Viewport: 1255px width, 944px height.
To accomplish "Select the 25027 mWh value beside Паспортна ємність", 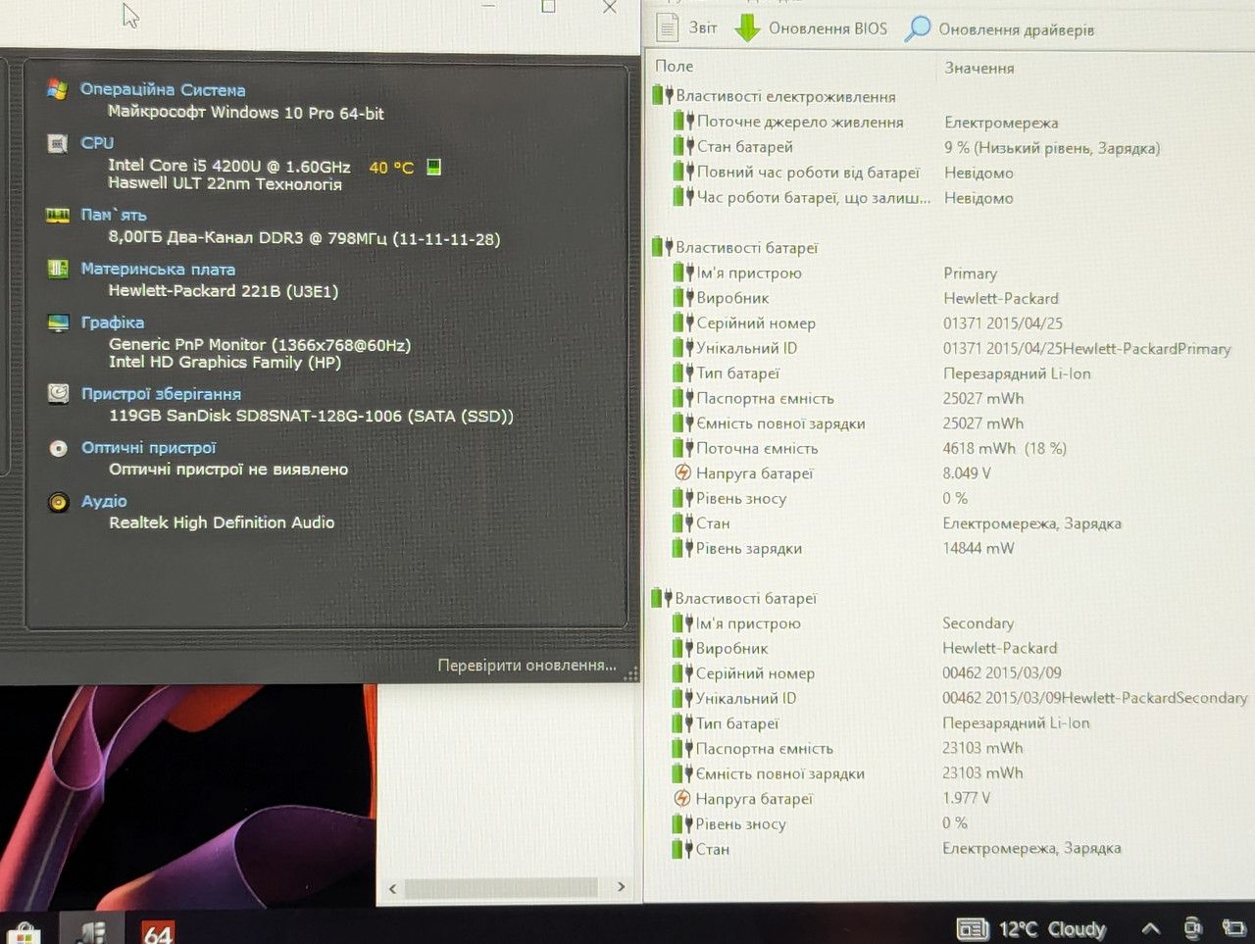I will coord(983,398).
